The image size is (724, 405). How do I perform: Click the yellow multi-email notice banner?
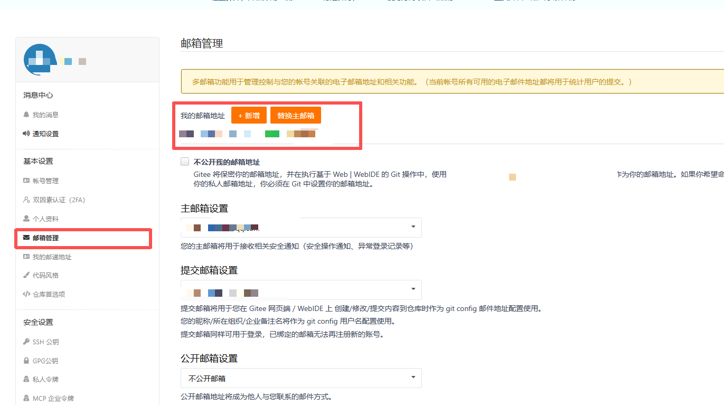pos(452,81)
